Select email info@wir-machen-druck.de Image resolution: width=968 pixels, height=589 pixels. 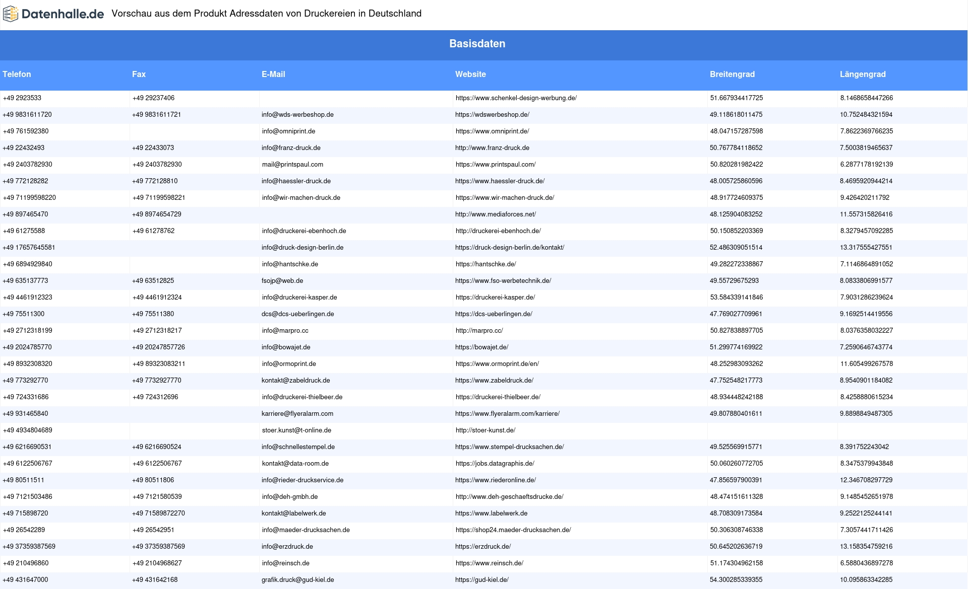tap(301, 198)
